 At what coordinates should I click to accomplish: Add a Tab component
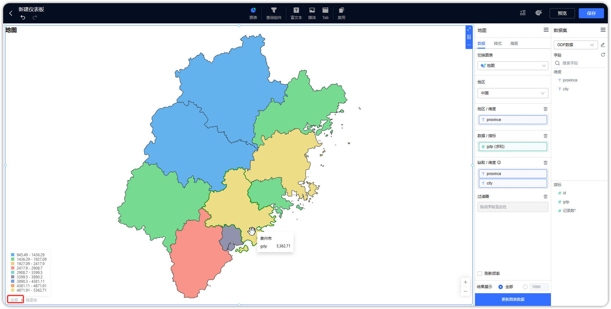pos(325,13)
